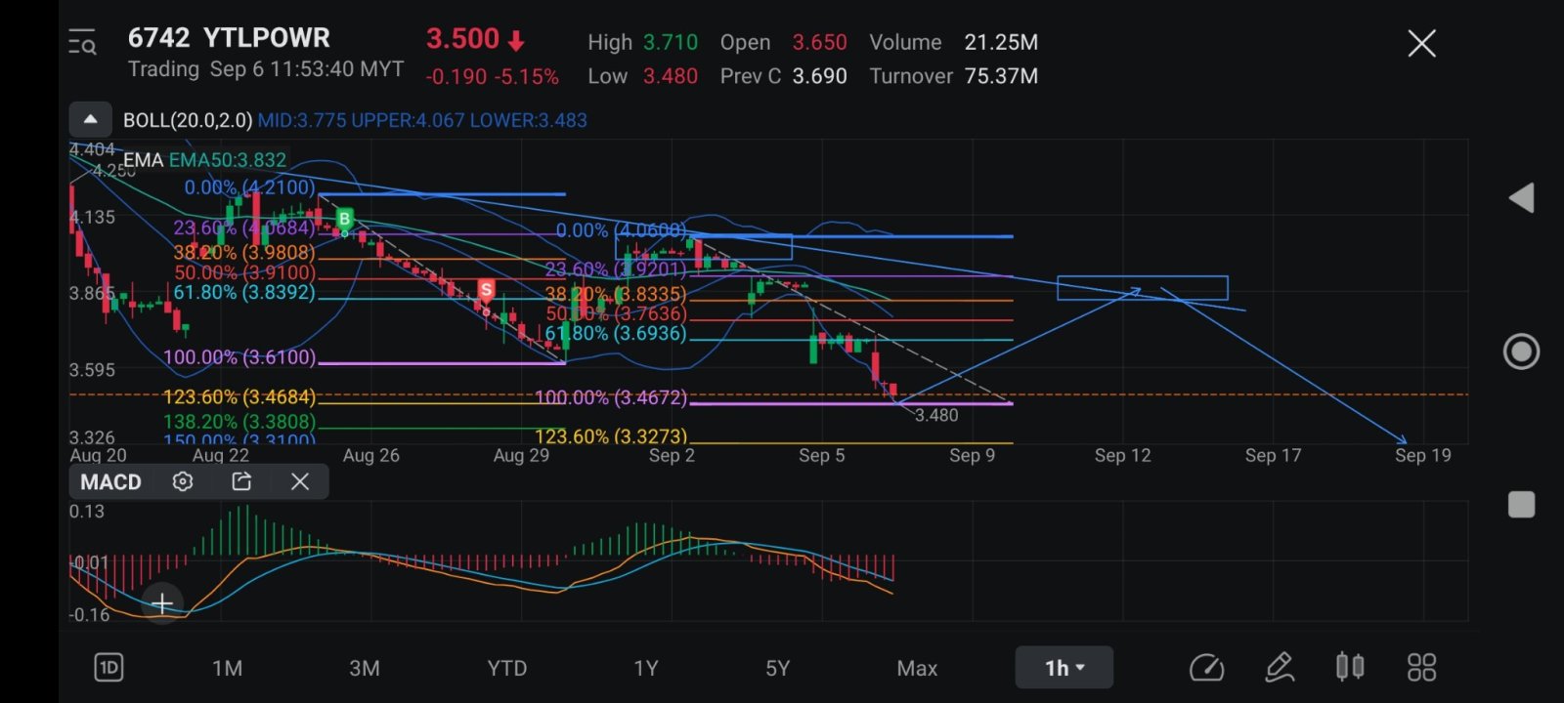
Task: Open the stock search list icon
Action: (82, 43)
